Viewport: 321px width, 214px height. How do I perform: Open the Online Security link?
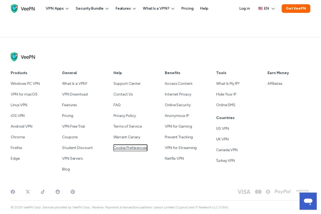[178, 105]
